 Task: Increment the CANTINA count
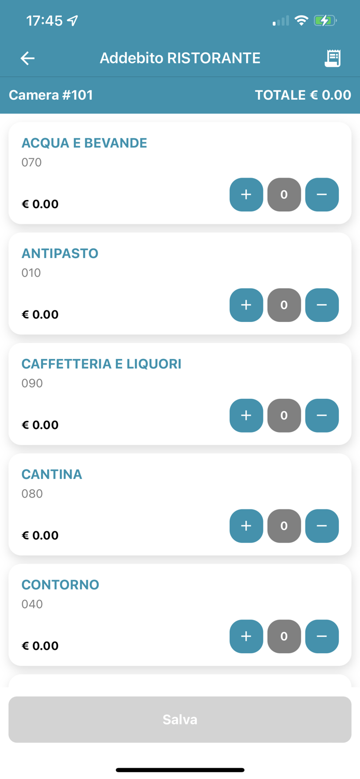[246, 526]
